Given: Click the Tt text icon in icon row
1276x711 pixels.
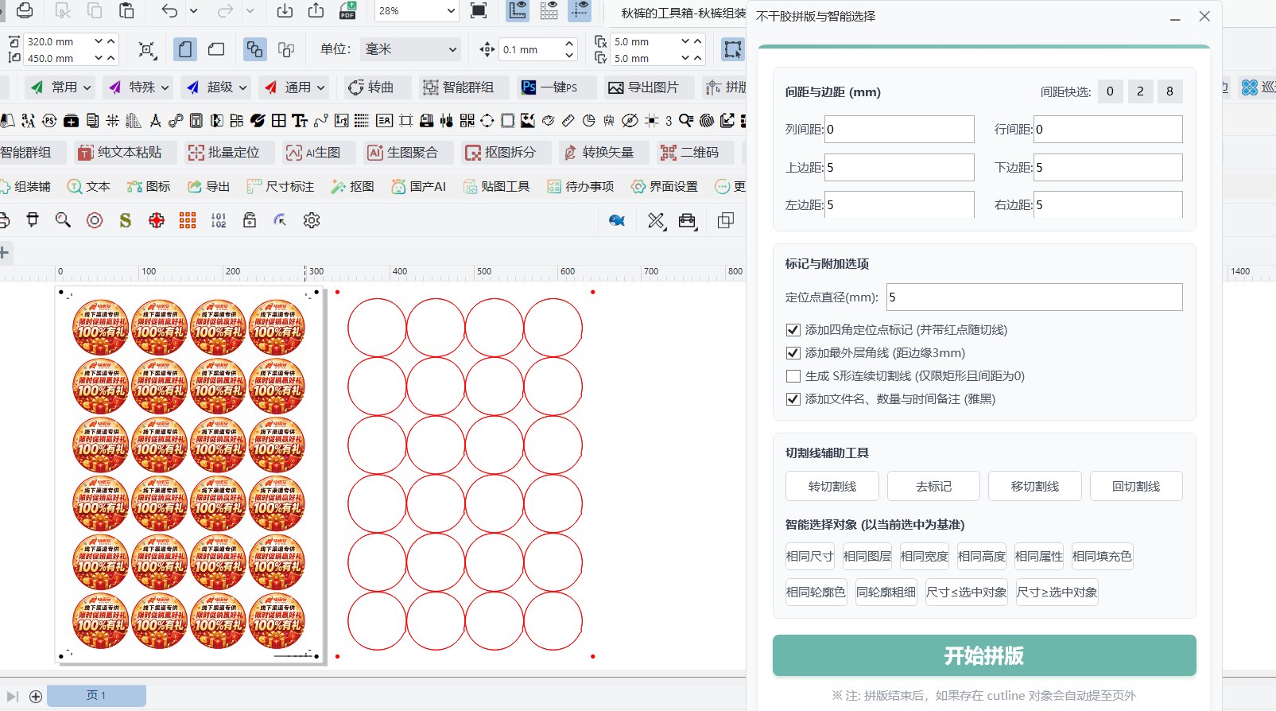Looking at the screenshot, I should point(300,120).
